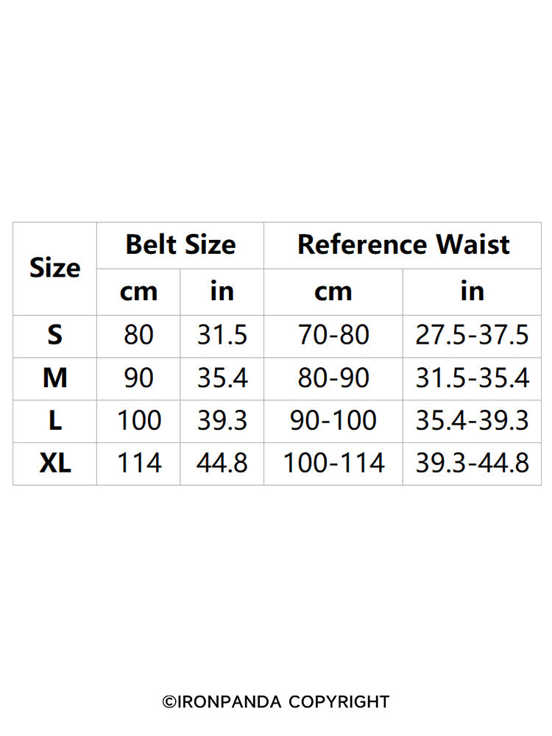Click the "cm" subheader under Belt Size
The image size is (552, 736).
pos(138,292)
